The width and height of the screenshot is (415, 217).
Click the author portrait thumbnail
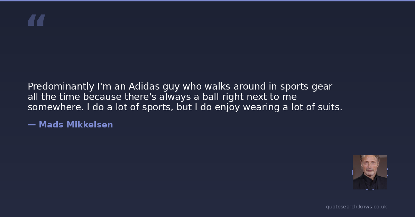370,172
